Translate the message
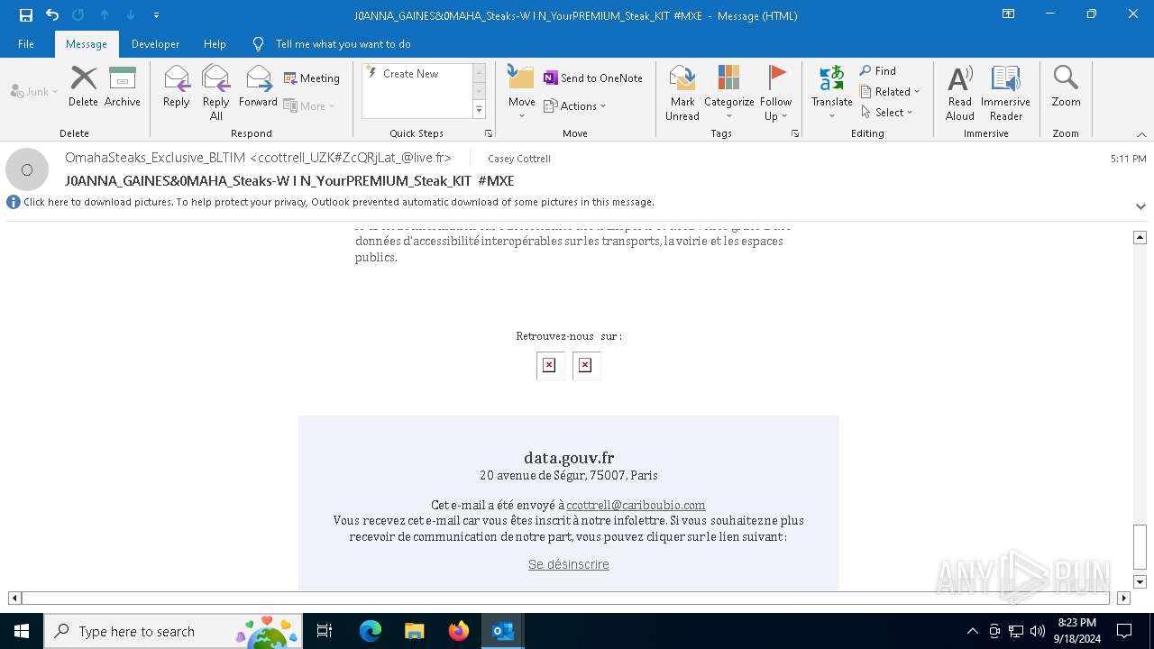 (x=832, y=93)
